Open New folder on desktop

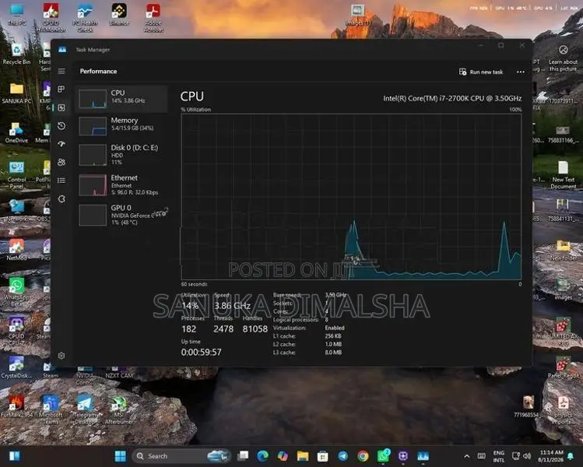(x=564, y=250)
